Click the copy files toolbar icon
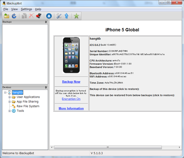 24,16
